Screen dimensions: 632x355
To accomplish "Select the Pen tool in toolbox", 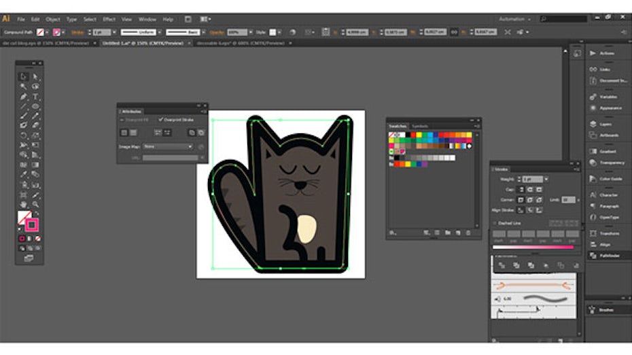I will [x=23, y=97].
